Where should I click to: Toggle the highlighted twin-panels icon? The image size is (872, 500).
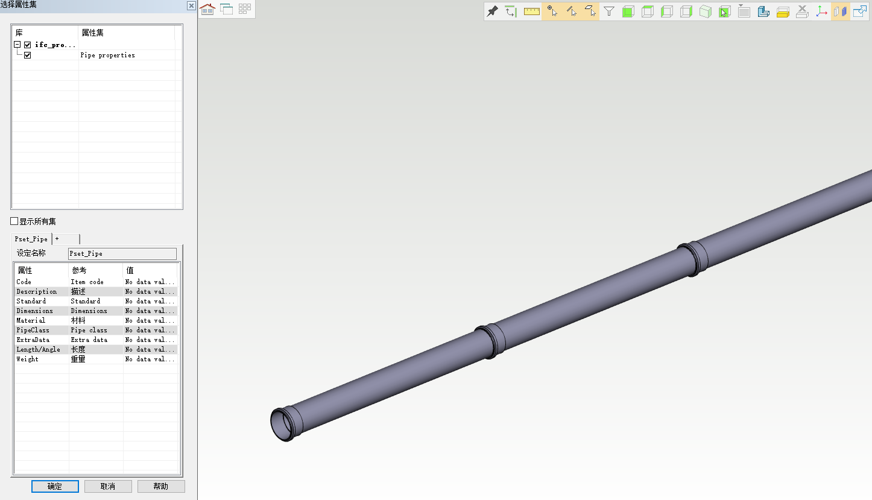coord(841,11)
